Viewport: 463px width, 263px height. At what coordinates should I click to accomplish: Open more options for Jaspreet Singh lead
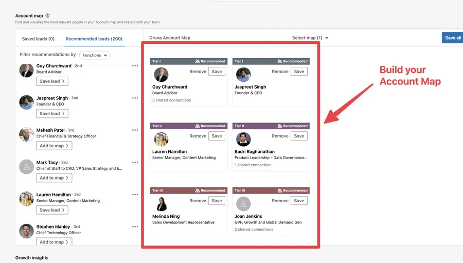click(135, 98)
